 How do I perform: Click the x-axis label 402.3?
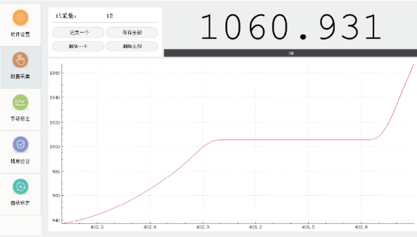pos(97,227)
